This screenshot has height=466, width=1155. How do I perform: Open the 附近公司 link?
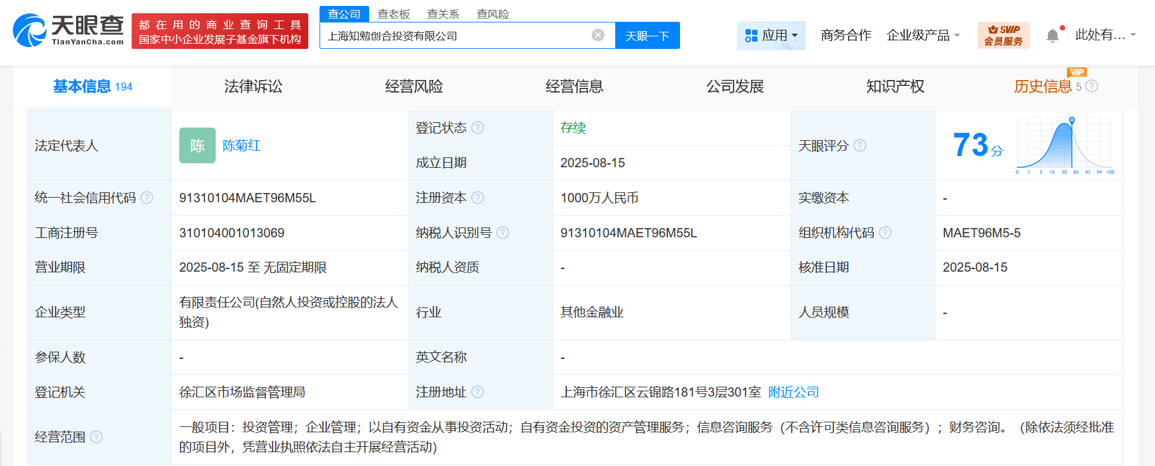[x=794, y=392]
